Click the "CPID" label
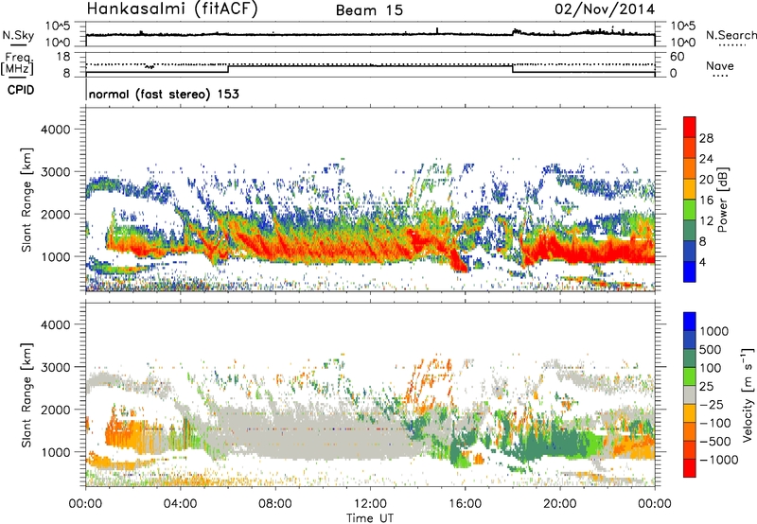 [21, 90]
